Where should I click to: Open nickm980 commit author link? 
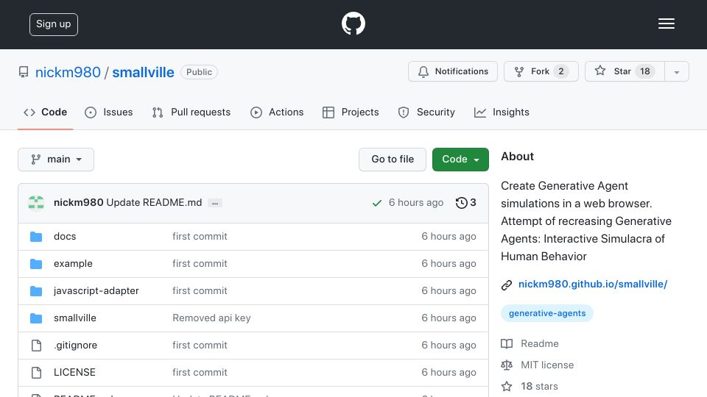pos(79,203)
